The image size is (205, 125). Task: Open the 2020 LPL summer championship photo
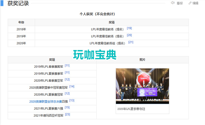(x=142, y=86)
